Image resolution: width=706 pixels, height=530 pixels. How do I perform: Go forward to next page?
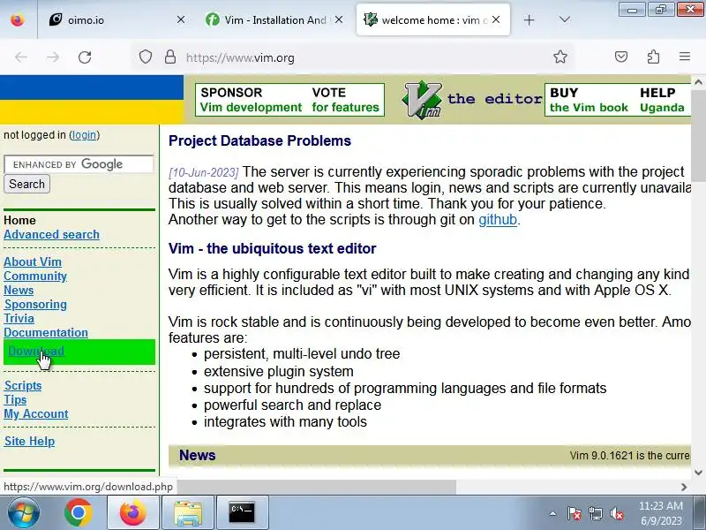point(53,57)
